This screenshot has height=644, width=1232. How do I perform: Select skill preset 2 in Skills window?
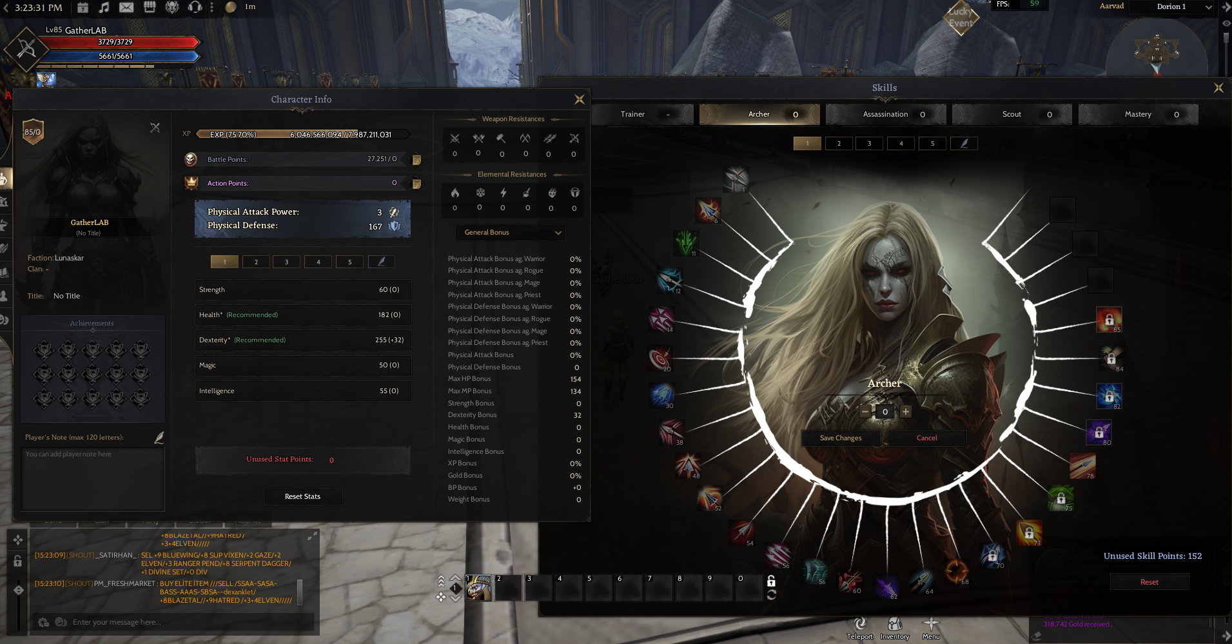[x=839, y=143]
